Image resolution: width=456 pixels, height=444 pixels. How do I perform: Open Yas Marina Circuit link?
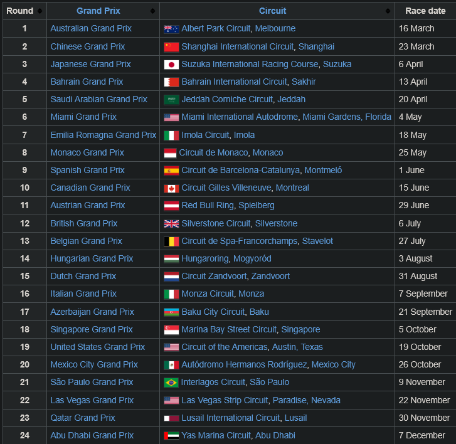216,436
